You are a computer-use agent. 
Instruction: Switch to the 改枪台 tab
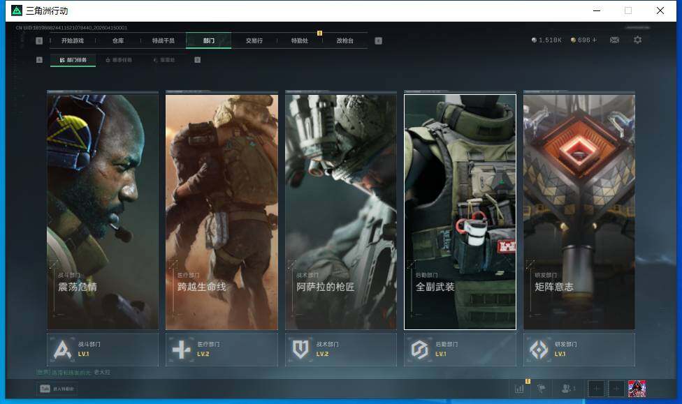(x=345, y=40)
